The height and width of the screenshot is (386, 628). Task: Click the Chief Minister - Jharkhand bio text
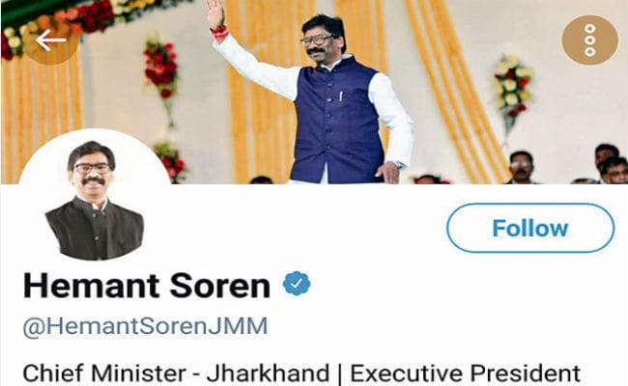[x=176, y=372]
